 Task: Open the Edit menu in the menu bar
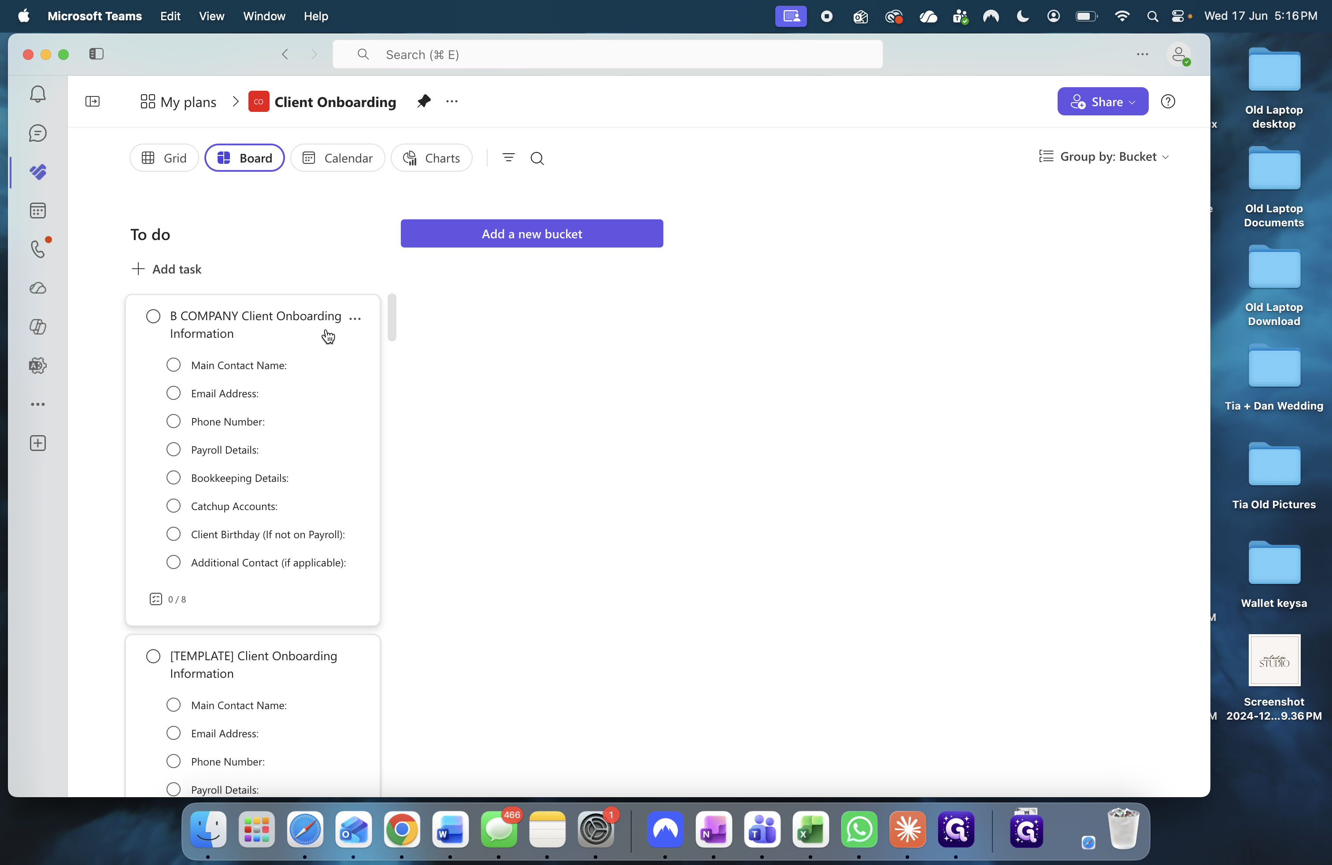click(x=170, y=16)
